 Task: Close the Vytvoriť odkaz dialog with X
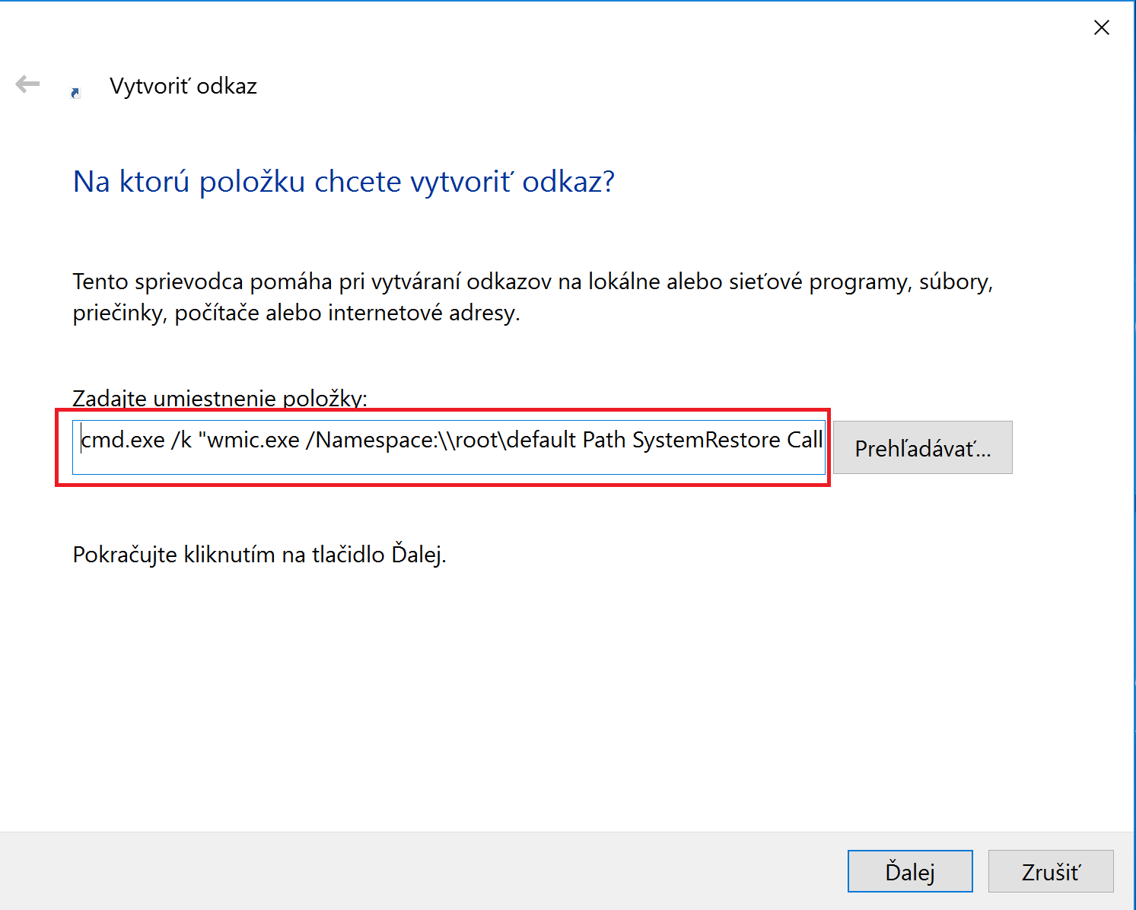click(x=1101, y=27)
